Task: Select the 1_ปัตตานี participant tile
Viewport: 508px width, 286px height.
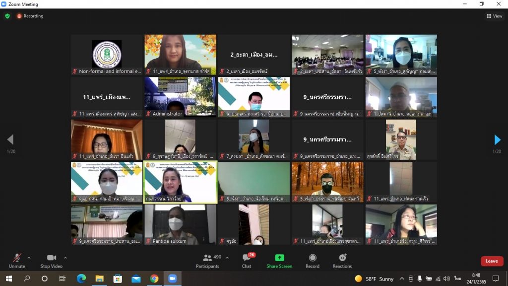Action: click(401, 97)
